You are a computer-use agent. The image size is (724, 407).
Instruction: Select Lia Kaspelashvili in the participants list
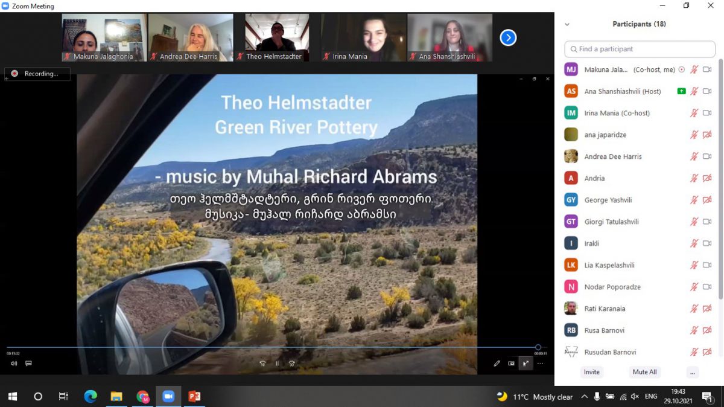[609, 265]
